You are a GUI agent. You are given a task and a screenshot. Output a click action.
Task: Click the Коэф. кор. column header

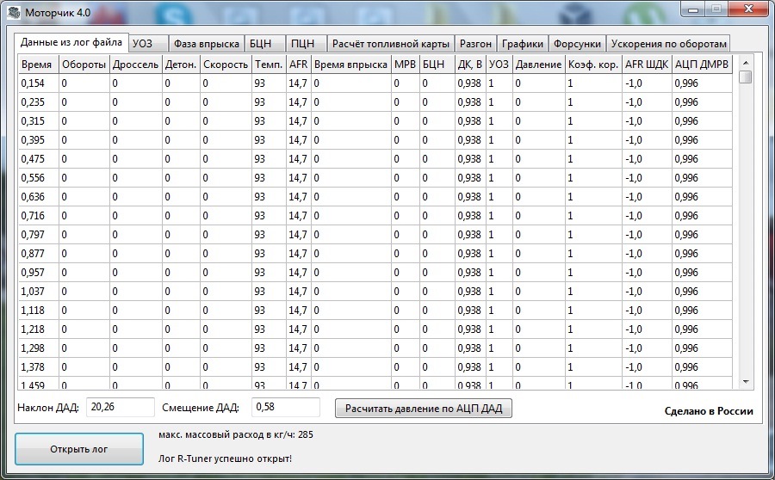click(593, 65)
